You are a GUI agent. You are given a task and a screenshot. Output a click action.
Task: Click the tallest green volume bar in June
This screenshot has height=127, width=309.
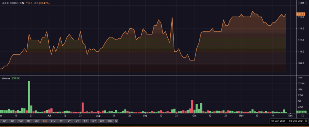(29, 97)
